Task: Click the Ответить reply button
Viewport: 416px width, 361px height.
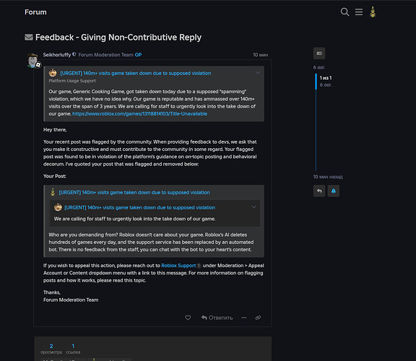Action: tap(217, 318)
